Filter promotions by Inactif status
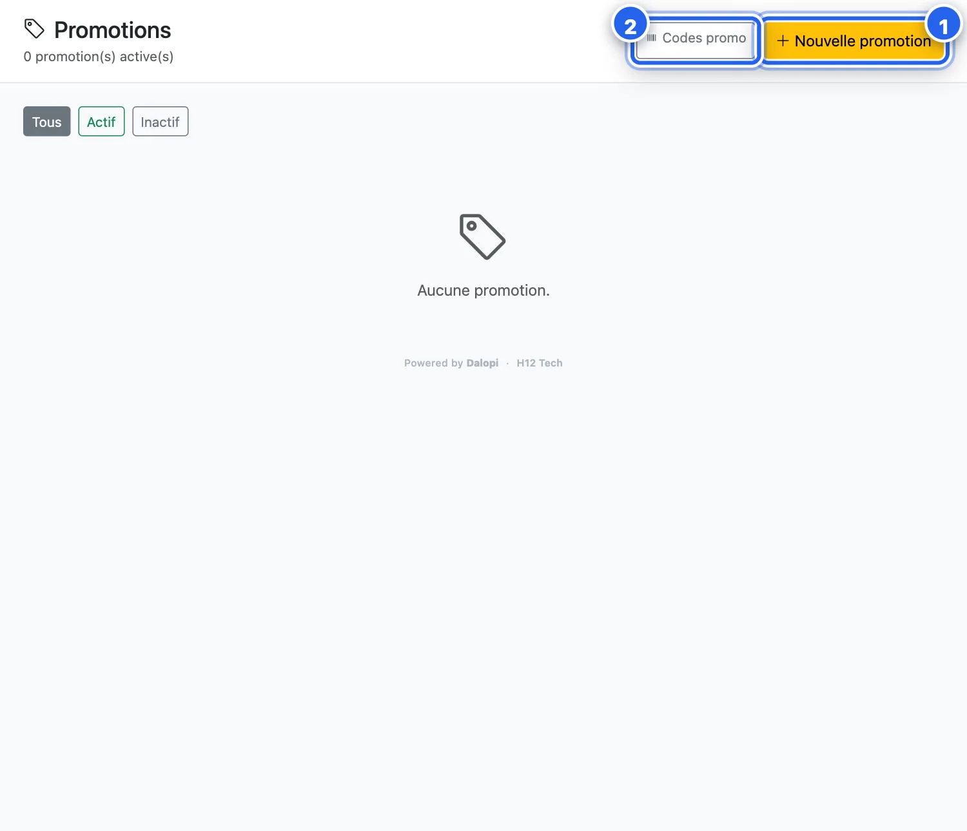Screen dimensions: 967x831 pos(161,122)
